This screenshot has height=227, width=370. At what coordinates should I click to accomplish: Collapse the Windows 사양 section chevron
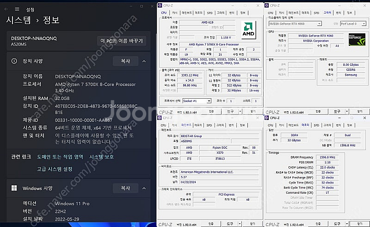coord(144,188)
